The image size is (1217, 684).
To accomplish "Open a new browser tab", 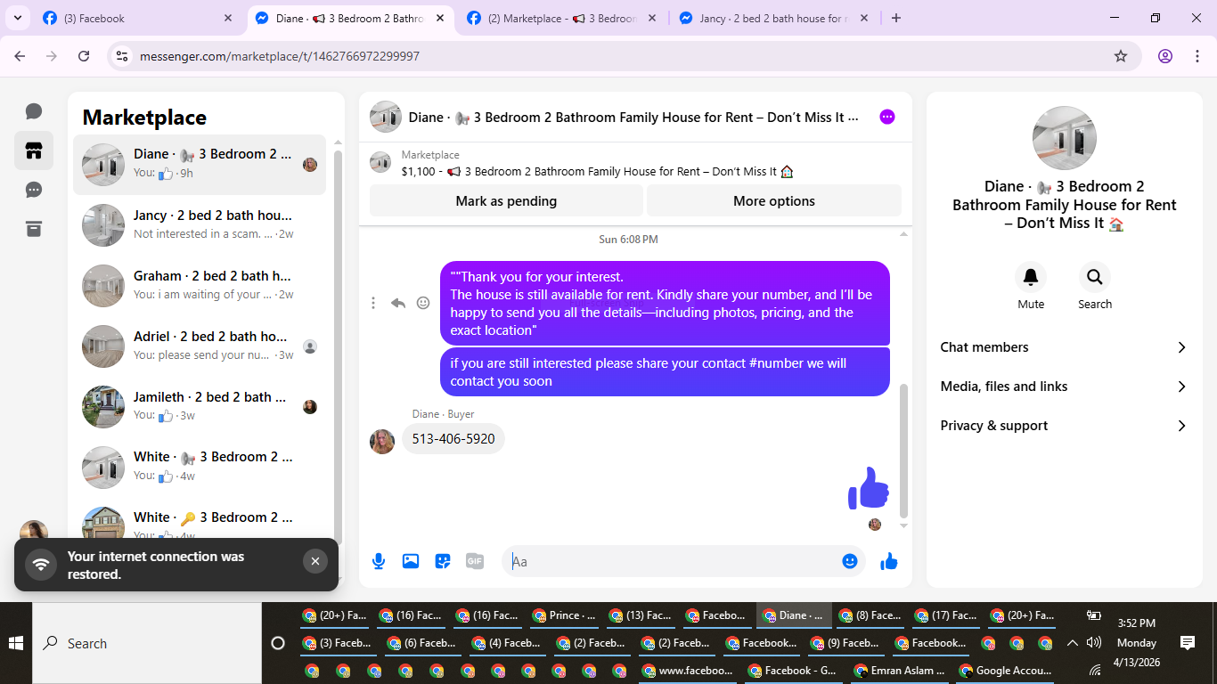I will click(896, 18).
